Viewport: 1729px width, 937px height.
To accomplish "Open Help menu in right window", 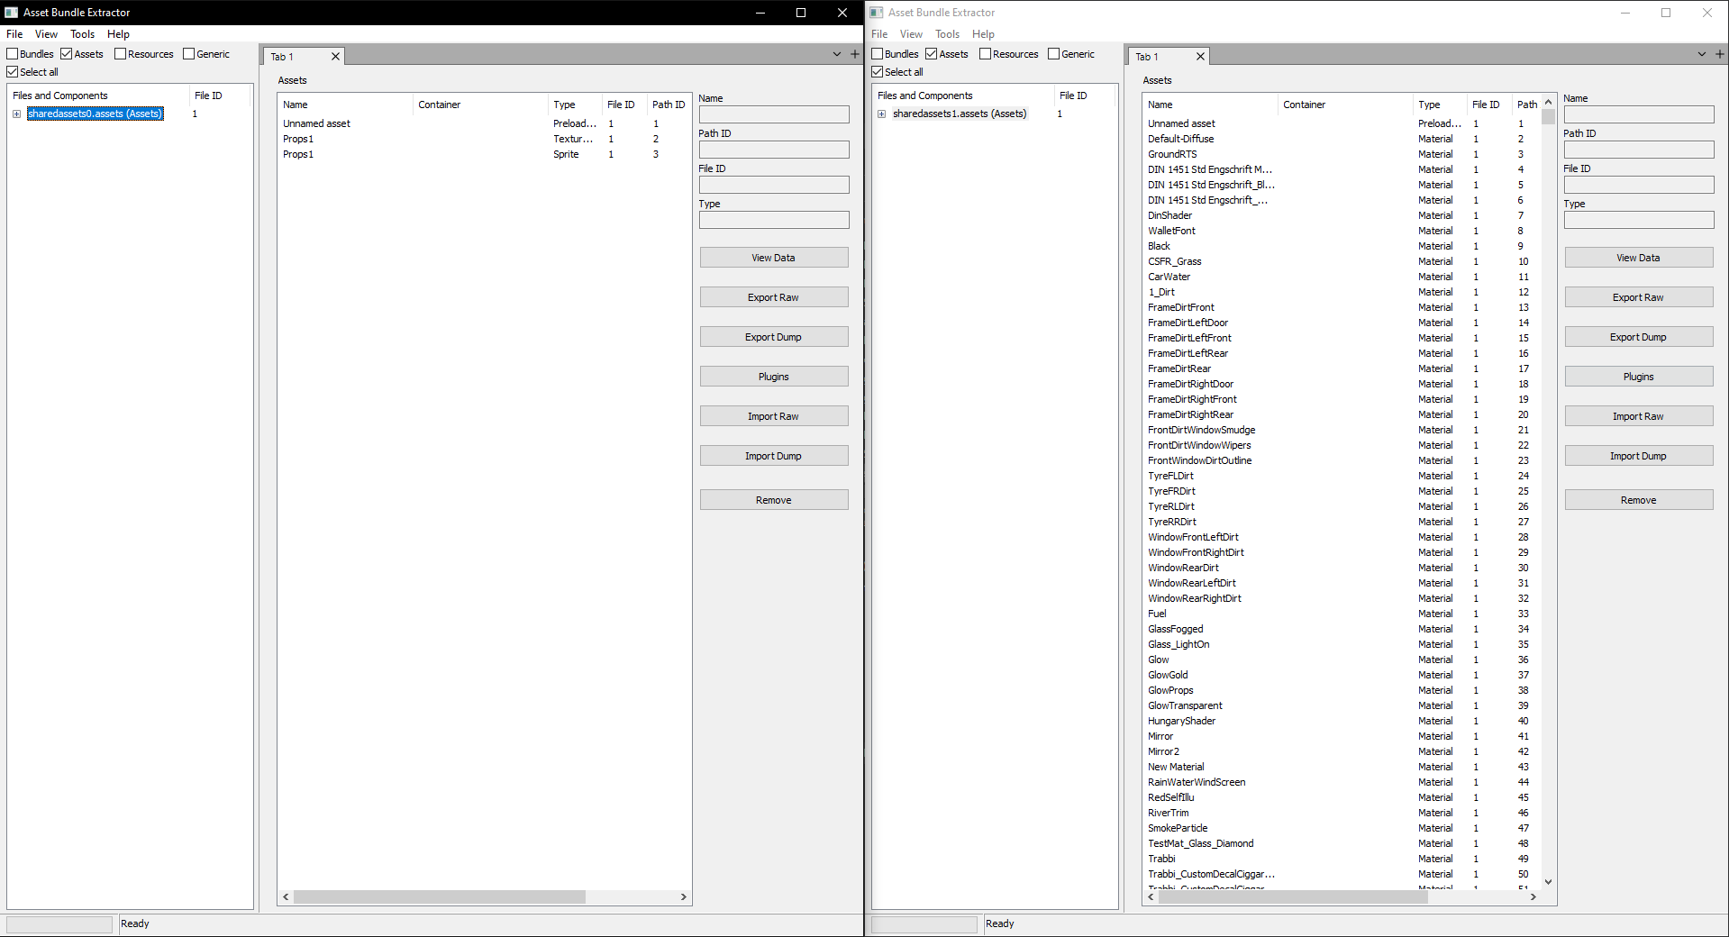I will (x=983, y=34).
